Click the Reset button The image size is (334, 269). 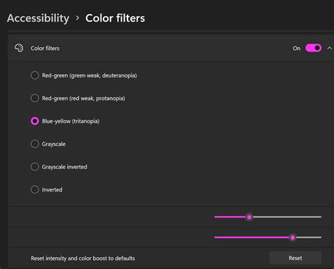coord(295,258)
